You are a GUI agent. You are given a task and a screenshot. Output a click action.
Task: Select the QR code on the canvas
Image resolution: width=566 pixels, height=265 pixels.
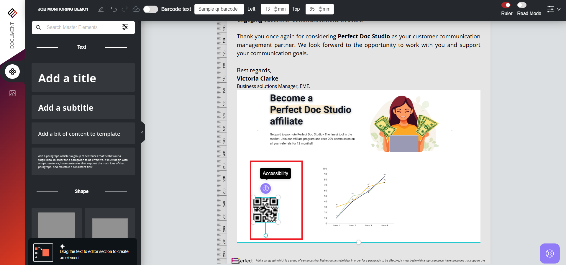click(265, 210)
